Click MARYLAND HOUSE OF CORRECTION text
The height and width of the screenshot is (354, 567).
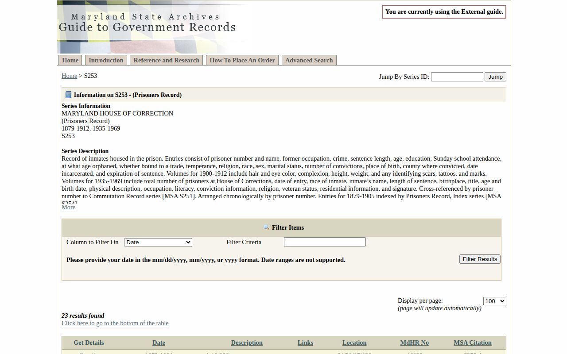click(117, 113)
